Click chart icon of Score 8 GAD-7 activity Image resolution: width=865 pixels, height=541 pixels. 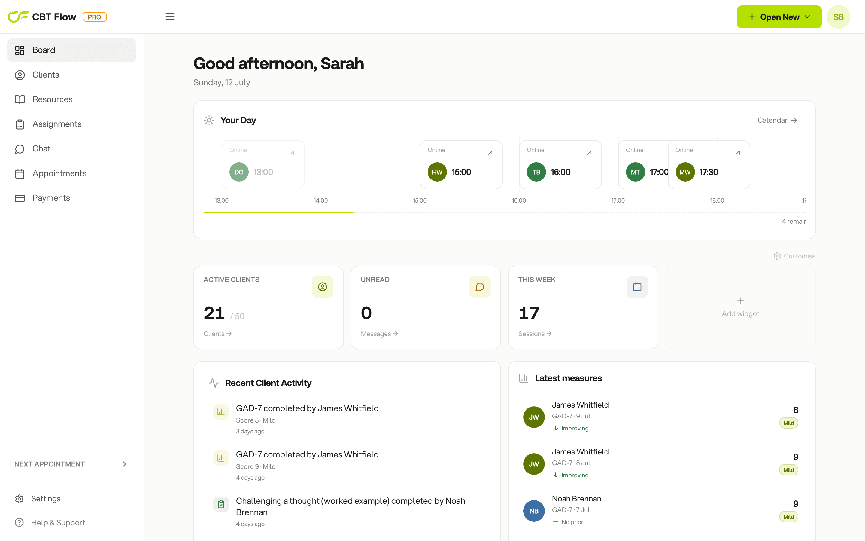(221, 412)
